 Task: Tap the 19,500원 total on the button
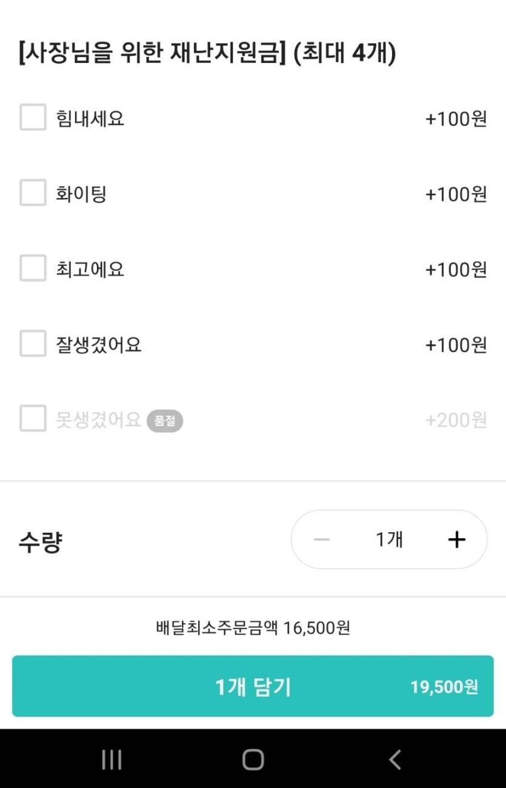[x=444, y=687]
